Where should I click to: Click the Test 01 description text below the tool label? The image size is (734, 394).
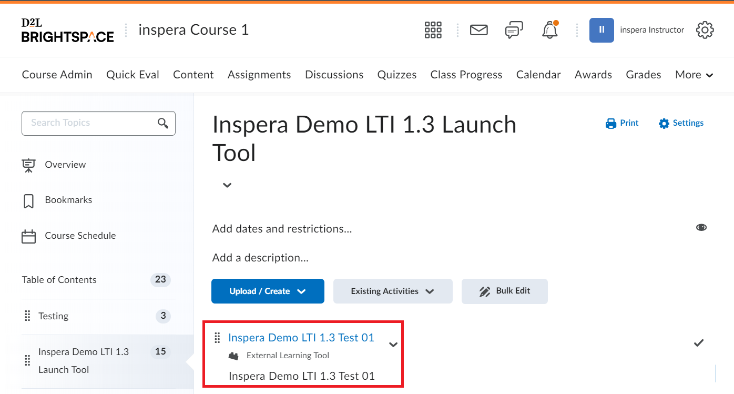pos(302,376)
